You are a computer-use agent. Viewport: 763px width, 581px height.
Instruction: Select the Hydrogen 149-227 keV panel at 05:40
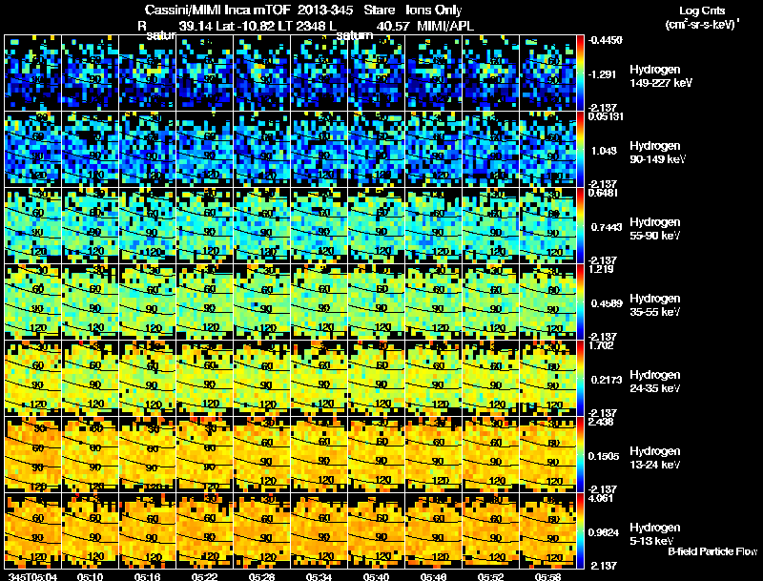(377, 73)
